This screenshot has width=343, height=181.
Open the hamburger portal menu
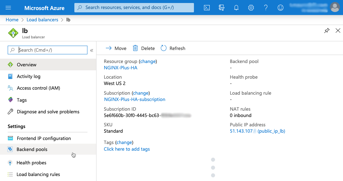coord(8,7)
